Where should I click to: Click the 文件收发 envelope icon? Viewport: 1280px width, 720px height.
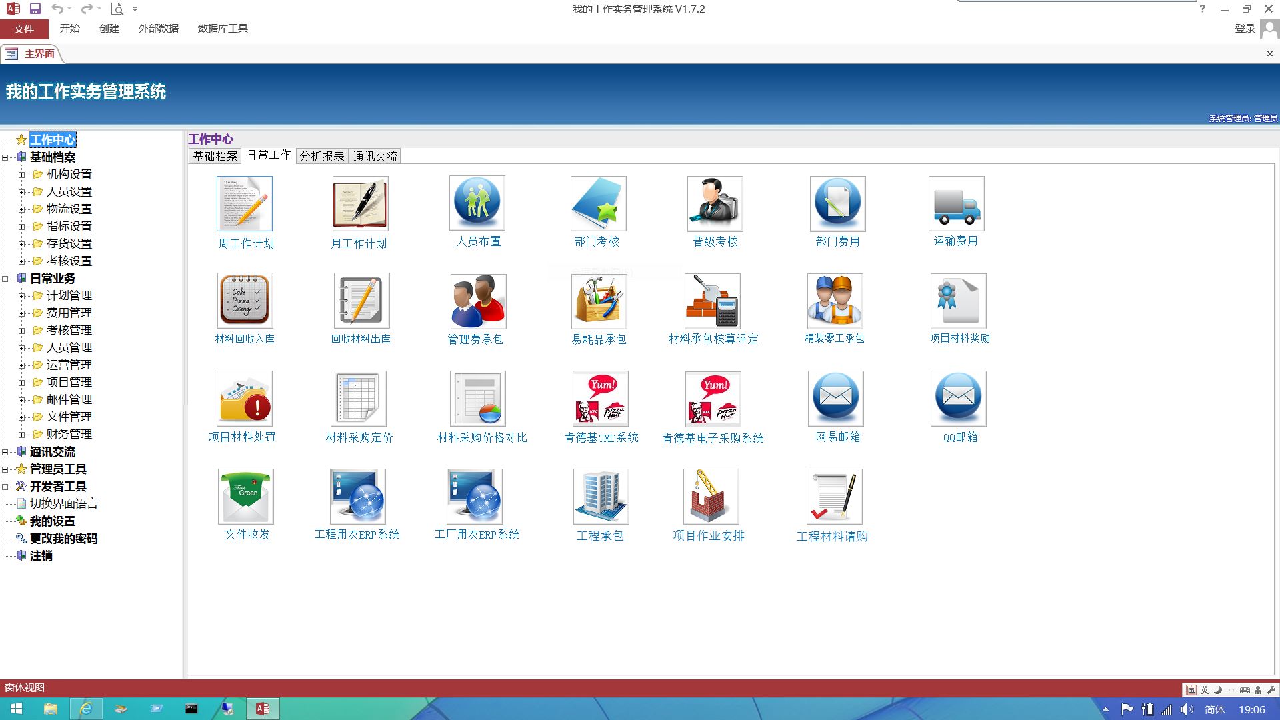[246, 497]
